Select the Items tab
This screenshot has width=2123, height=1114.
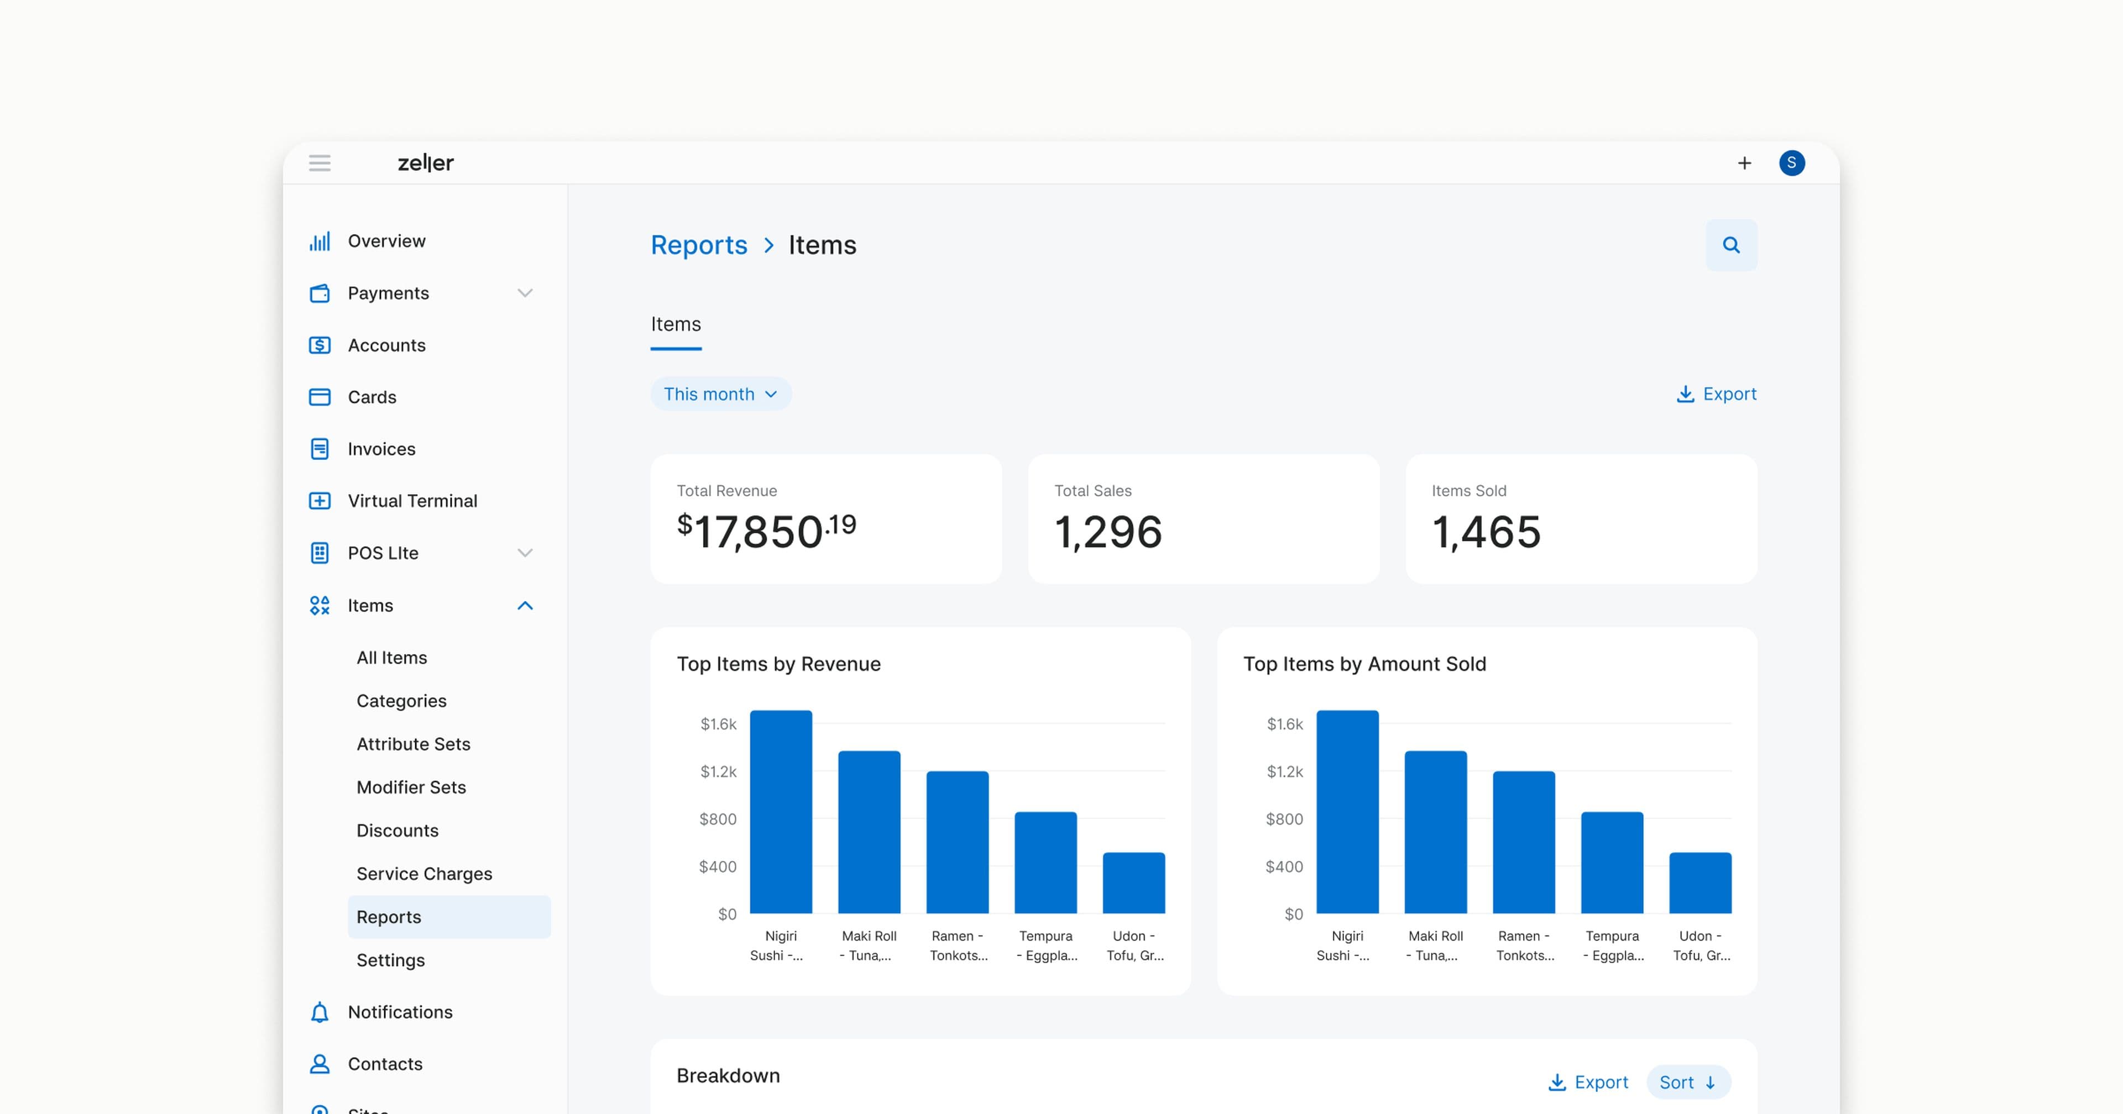pos(676,325)
